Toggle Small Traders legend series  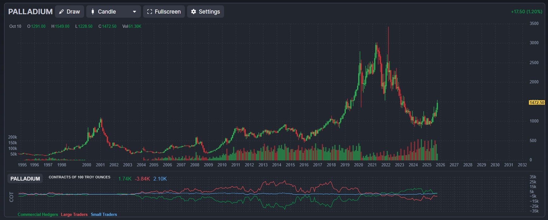click(104, 215)
